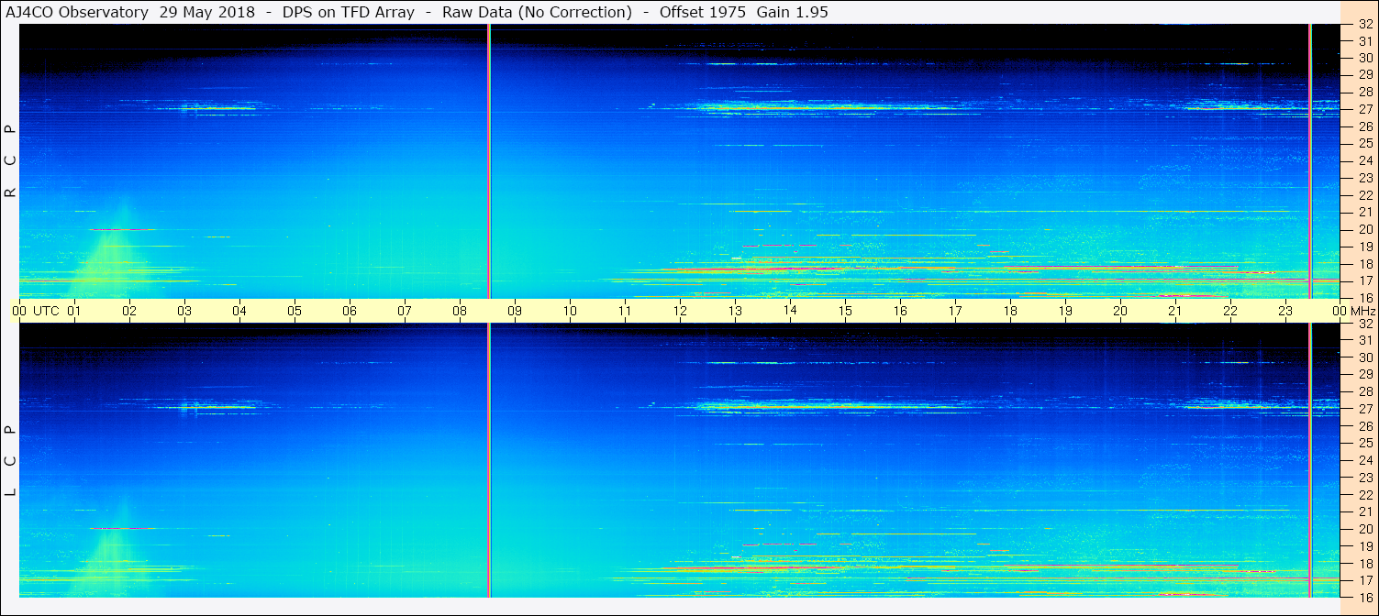Click the '18' hour label on time axis
This screenshot has width=1379, height=616.
click(x=1010, y=311)
